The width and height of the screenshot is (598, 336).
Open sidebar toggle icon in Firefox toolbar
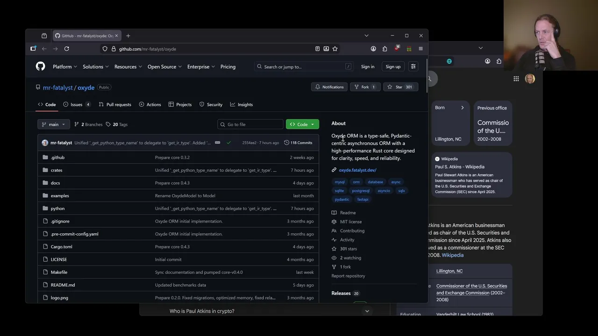point(33,49)
